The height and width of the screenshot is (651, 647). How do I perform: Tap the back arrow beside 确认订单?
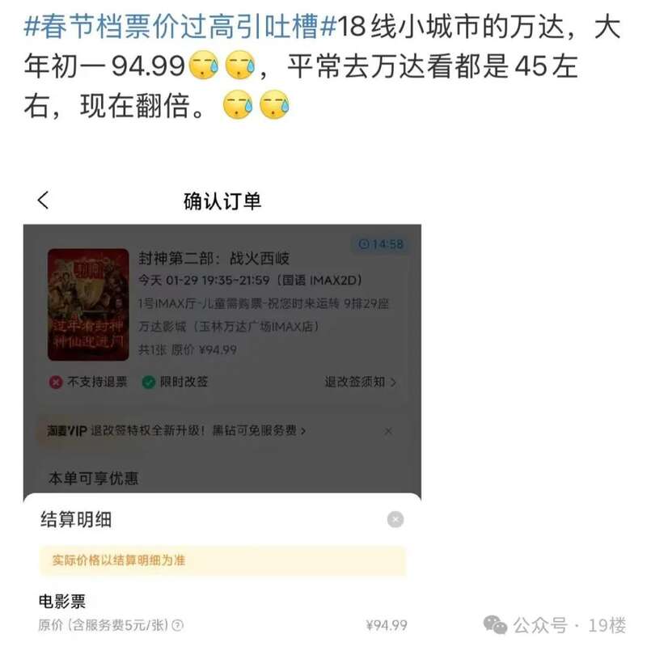pos(44,200)
